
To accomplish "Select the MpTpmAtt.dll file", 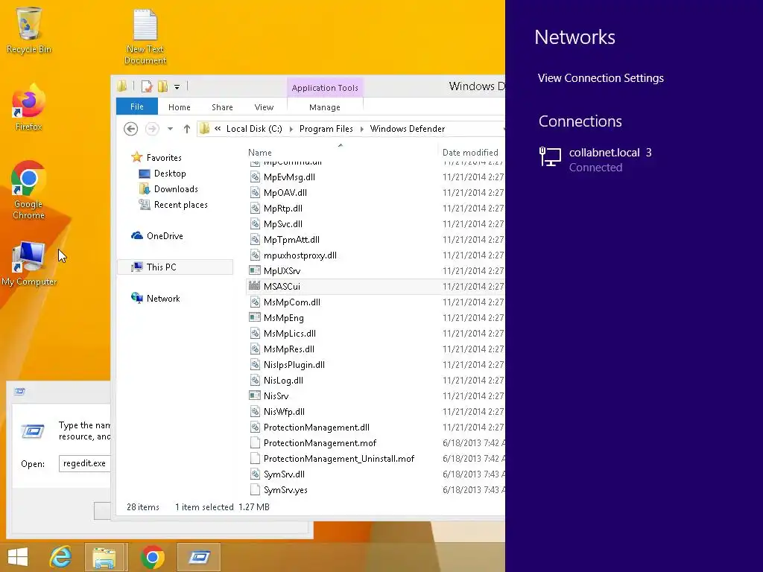I will [291, 239].
